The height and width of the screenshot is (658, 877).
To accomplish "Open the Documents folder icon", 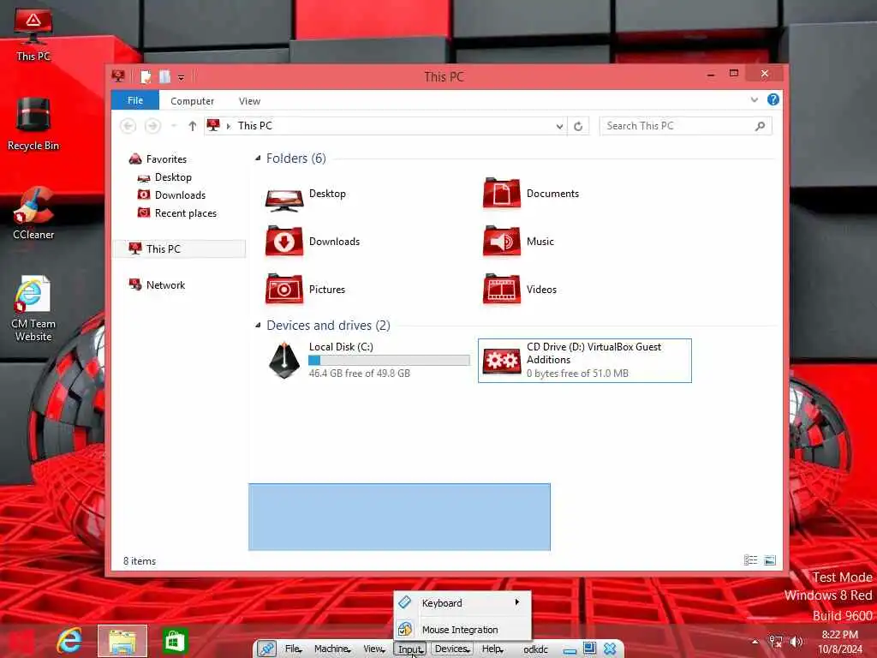I will (x=502, y=194).
